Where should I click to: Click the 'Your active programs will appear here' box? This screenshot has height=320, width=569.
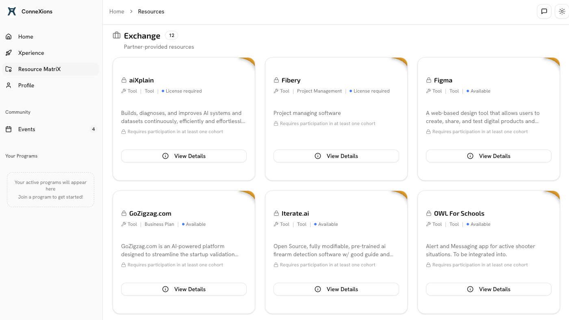[50, 190]
